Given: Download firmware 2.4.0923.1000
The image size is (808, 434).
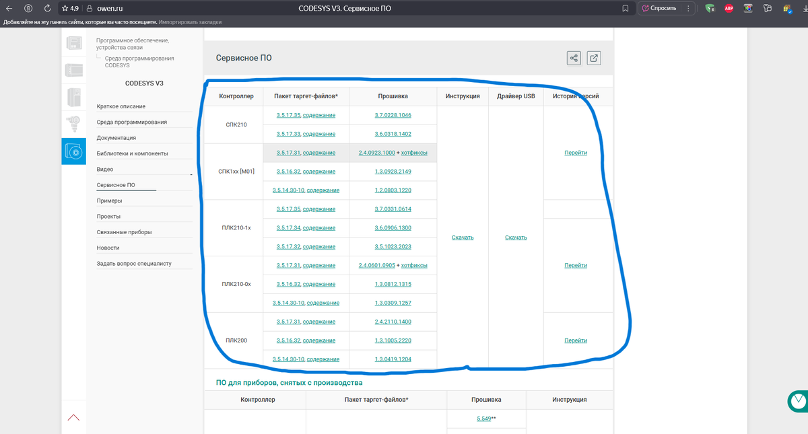Looking at the screenshot, I should (377, 153).
